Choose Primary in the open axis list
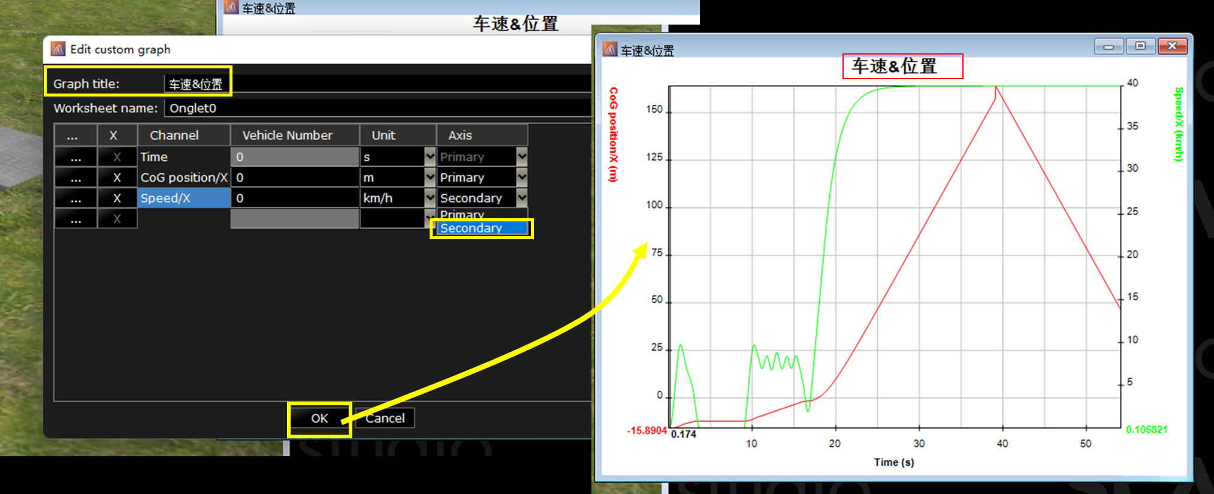The image size is (1214, 494). tap(482, 215)
